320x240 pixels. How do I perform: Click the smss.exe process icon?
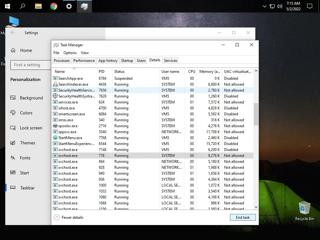(x=55, y=120)
